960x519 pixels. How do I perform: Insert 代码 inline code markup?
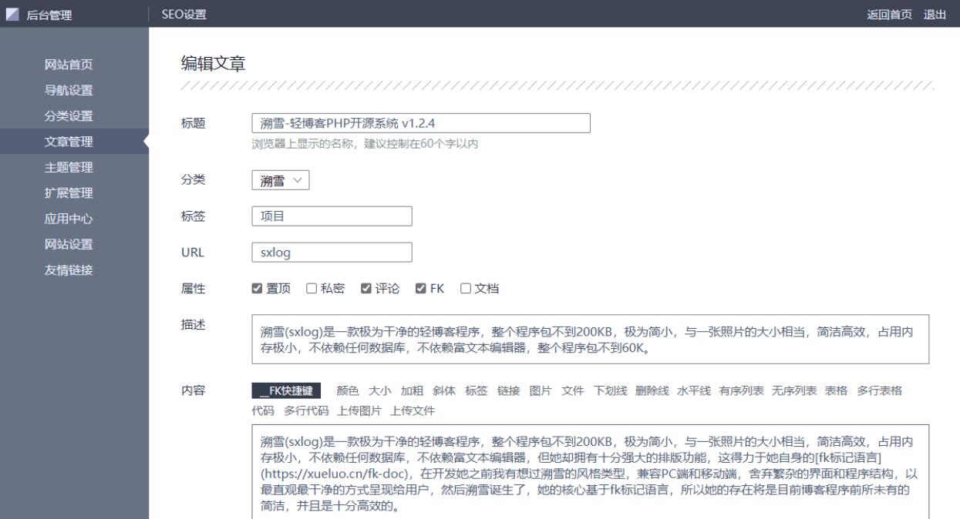[x=263, y=410]
